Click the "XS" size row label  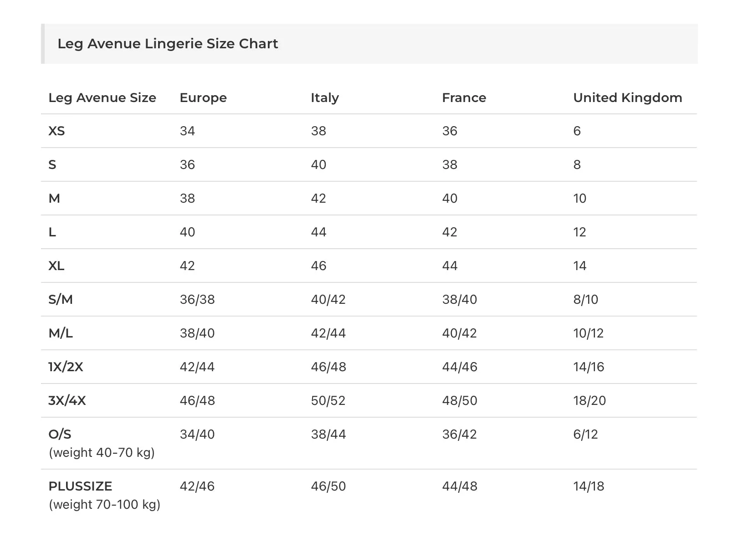click(x=56, y=131)
